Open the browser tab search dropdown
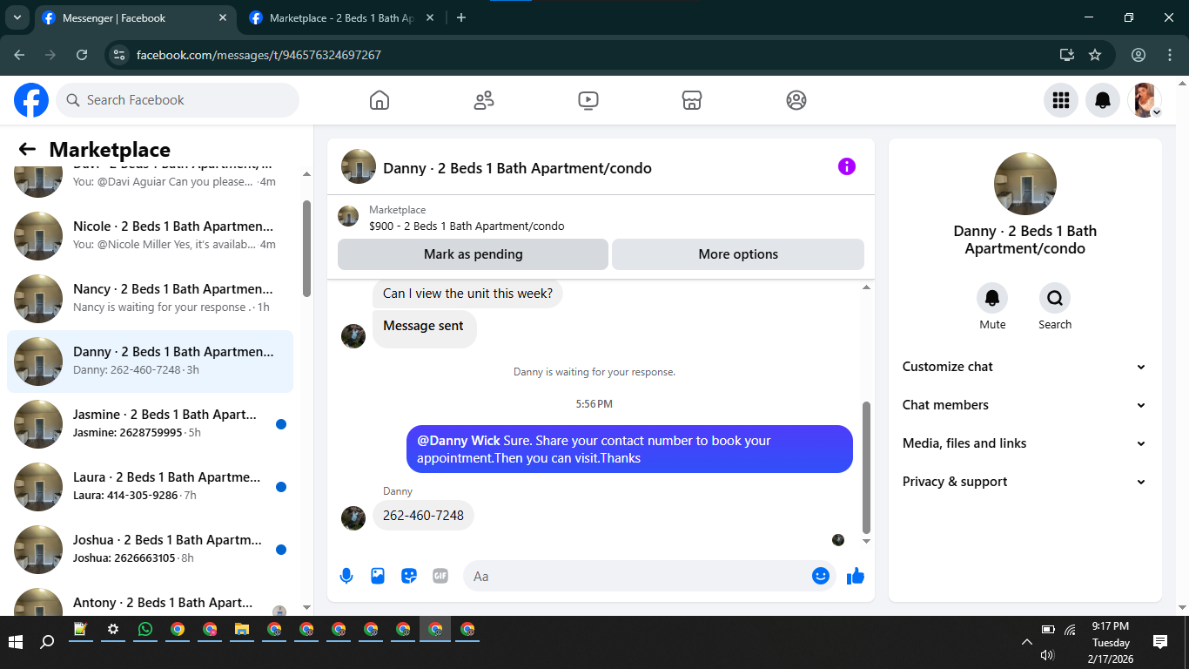Image resolution: width=1189 pixels, height=669 pixels. 17,17
